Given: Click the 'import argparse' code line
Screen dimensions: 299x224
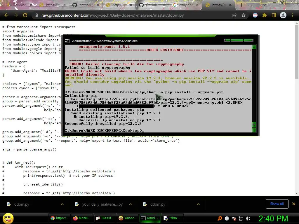Looking at the screenshot, I should tap(18, 31).
